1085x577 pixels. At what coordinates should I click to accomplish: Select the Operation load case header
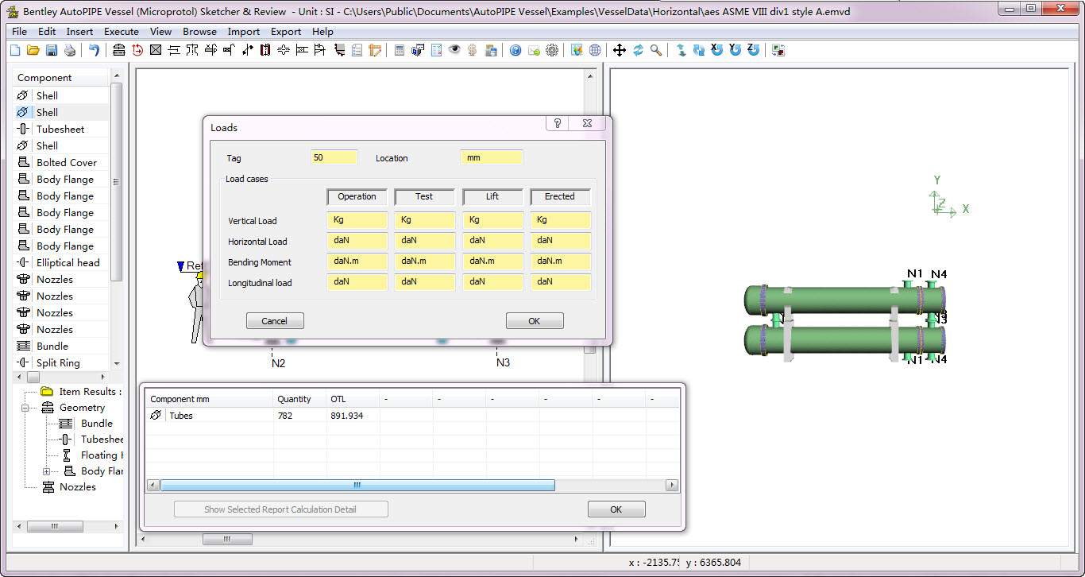coord(357,196)
